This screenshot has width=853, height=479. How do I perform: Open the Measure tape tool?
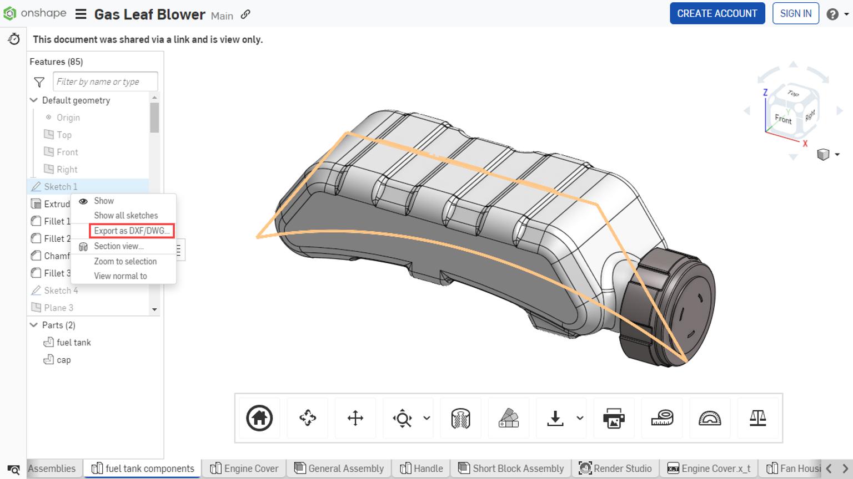click(661, 418)
